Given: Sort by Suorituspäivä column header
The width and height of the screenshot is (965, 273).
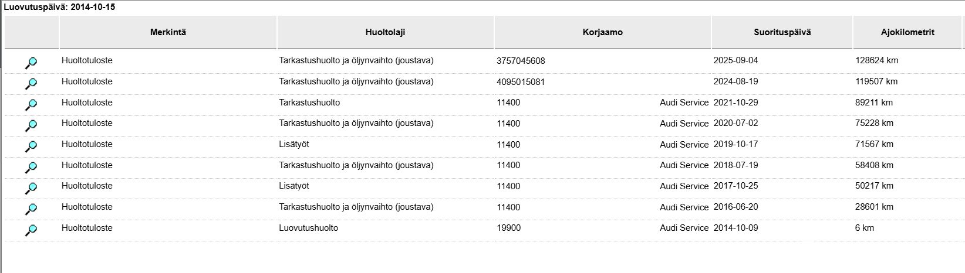Looking at the screenshot, I should [x=782, y=32].
